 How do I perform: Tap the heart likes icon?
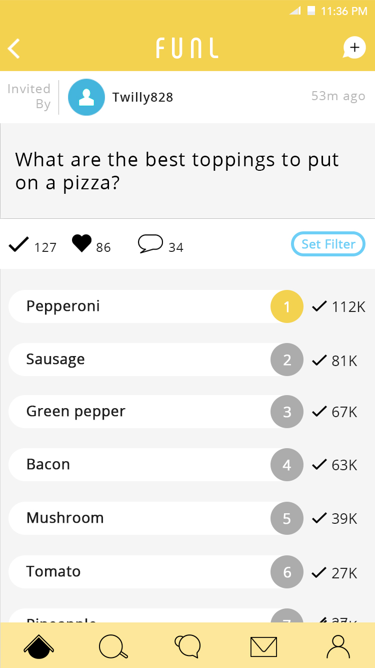(x=81, y=244)
